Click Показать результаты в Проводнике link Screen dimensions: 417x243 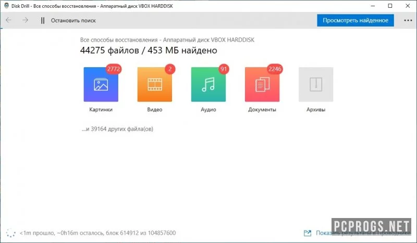pos(363,233)
